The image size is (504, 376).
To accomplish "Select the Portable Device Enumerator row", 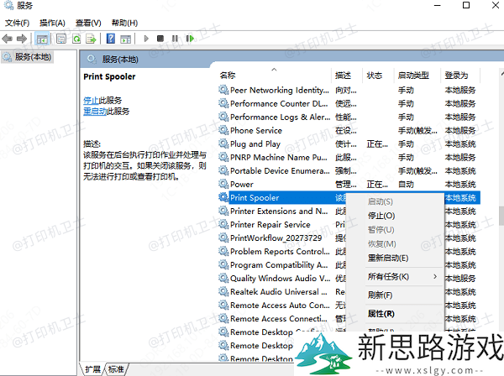I will [349, 171].
